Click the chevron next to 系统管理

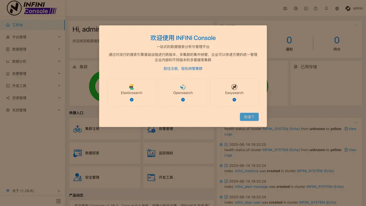(x=59, y=110)
